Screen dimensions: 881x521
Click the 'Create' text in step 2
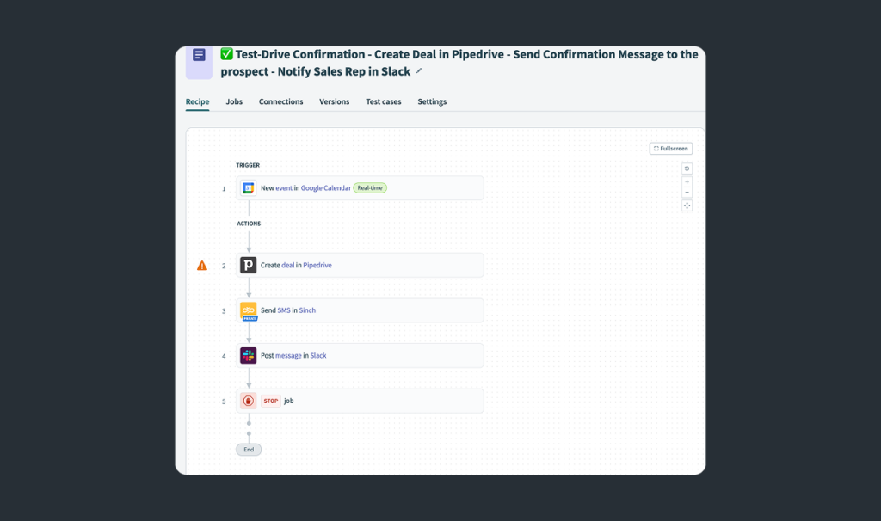tap(270, 265)
